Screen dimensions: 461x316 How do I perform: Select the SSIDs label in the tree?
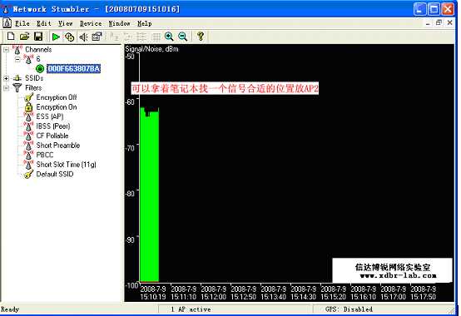click(34, 78)
